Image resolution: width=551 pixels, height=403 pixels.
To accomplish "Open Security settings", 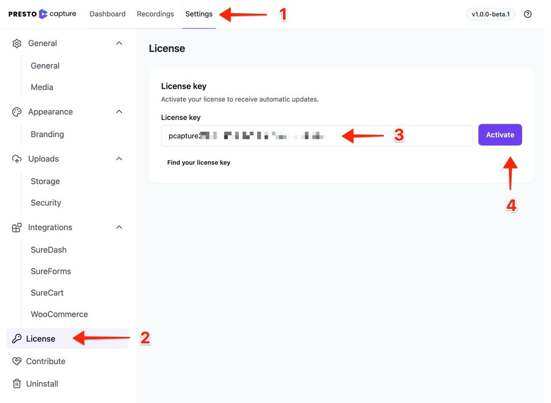I will [x=46, y=203].
